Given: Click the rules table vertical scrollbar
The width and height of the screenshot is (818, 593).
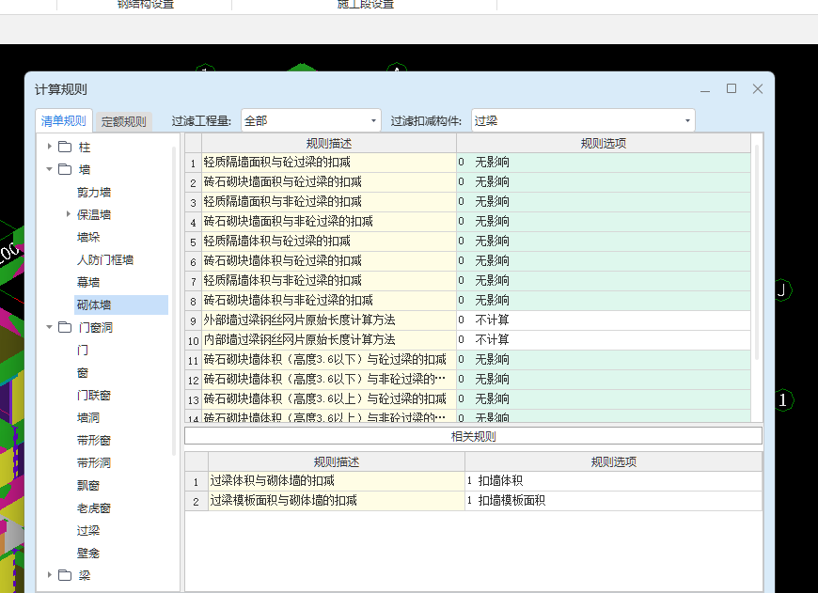Looking at the screenshot, I should pos(757,253).
